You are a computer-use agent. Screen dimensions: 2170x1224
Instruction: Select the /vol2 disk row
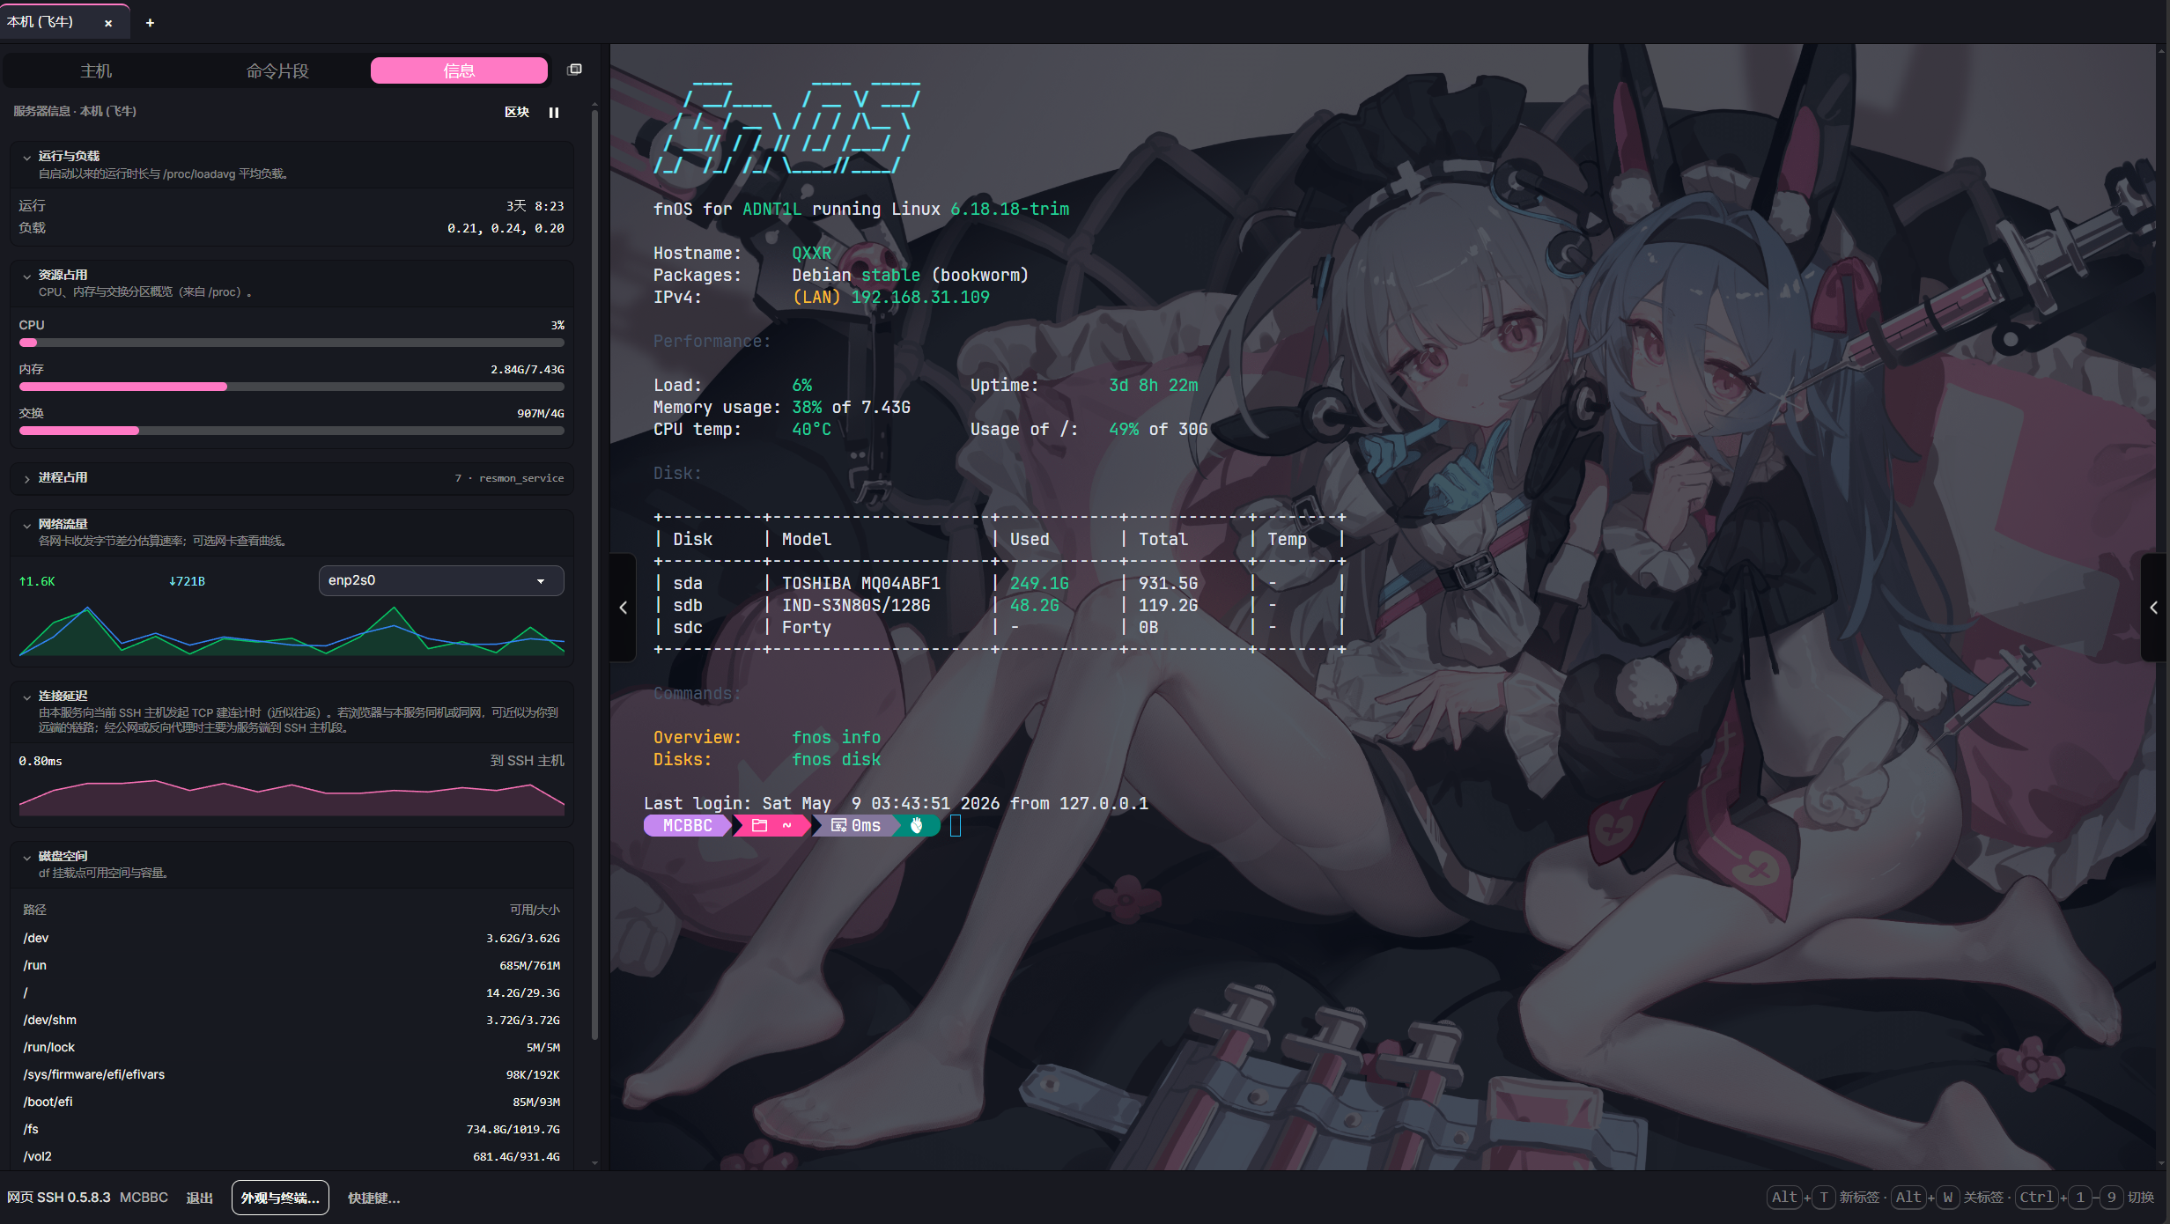point(292,1156)
